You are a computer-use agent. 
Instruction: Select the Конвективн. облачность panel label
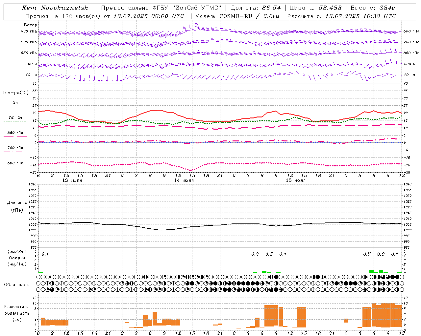coord(17,310)
